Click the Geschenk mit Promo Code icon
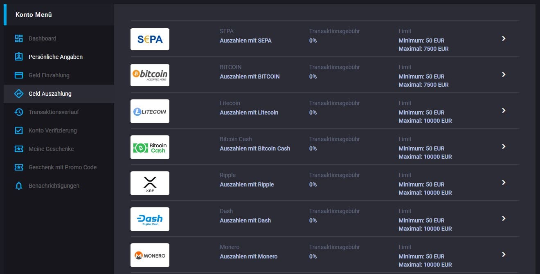The height and width of the screenshot is (274, 540). [19, 167]
